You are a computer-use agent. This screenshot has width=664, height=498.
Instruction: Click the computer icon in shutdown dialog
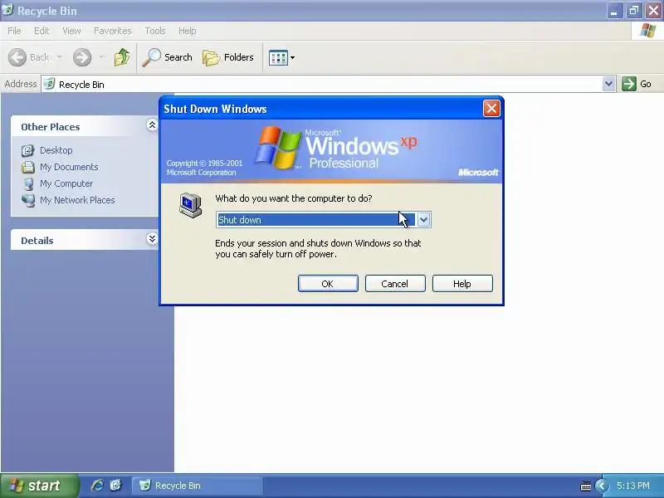[190, 205]
